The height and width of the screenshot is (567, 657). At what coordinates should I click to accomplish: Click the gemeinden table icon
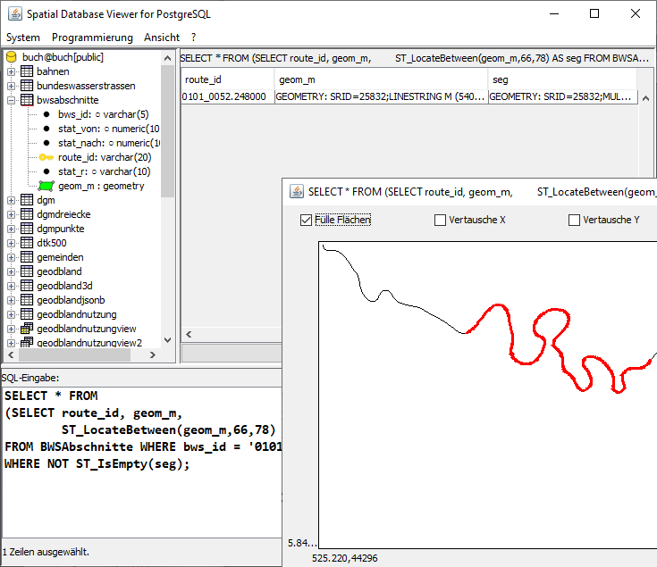(x=27, y=257)
